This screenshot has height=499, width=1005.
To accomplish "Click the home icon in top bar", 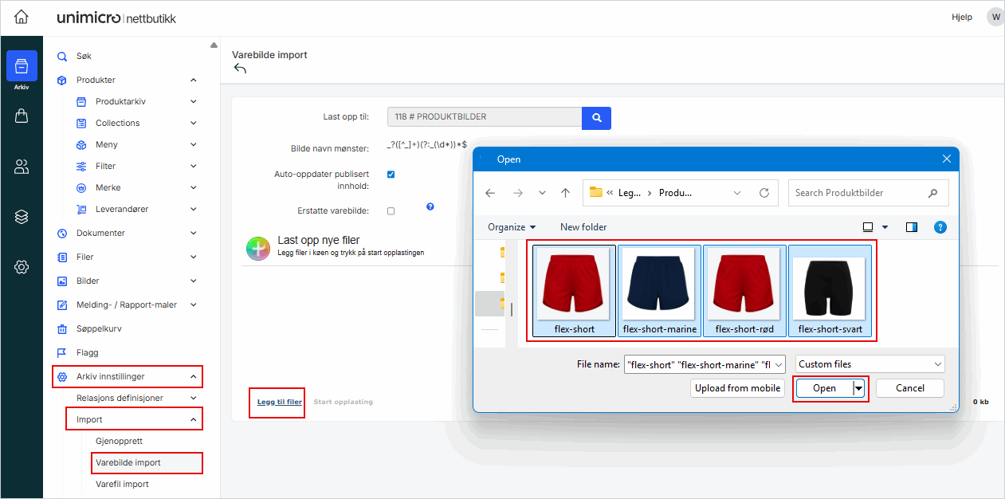I will (x=22, y=17).
